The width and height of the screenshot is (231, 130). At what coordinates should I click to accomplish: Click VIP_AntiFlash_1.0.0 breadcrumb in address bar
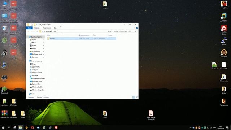pyautogui.click(x=49, y=31)
